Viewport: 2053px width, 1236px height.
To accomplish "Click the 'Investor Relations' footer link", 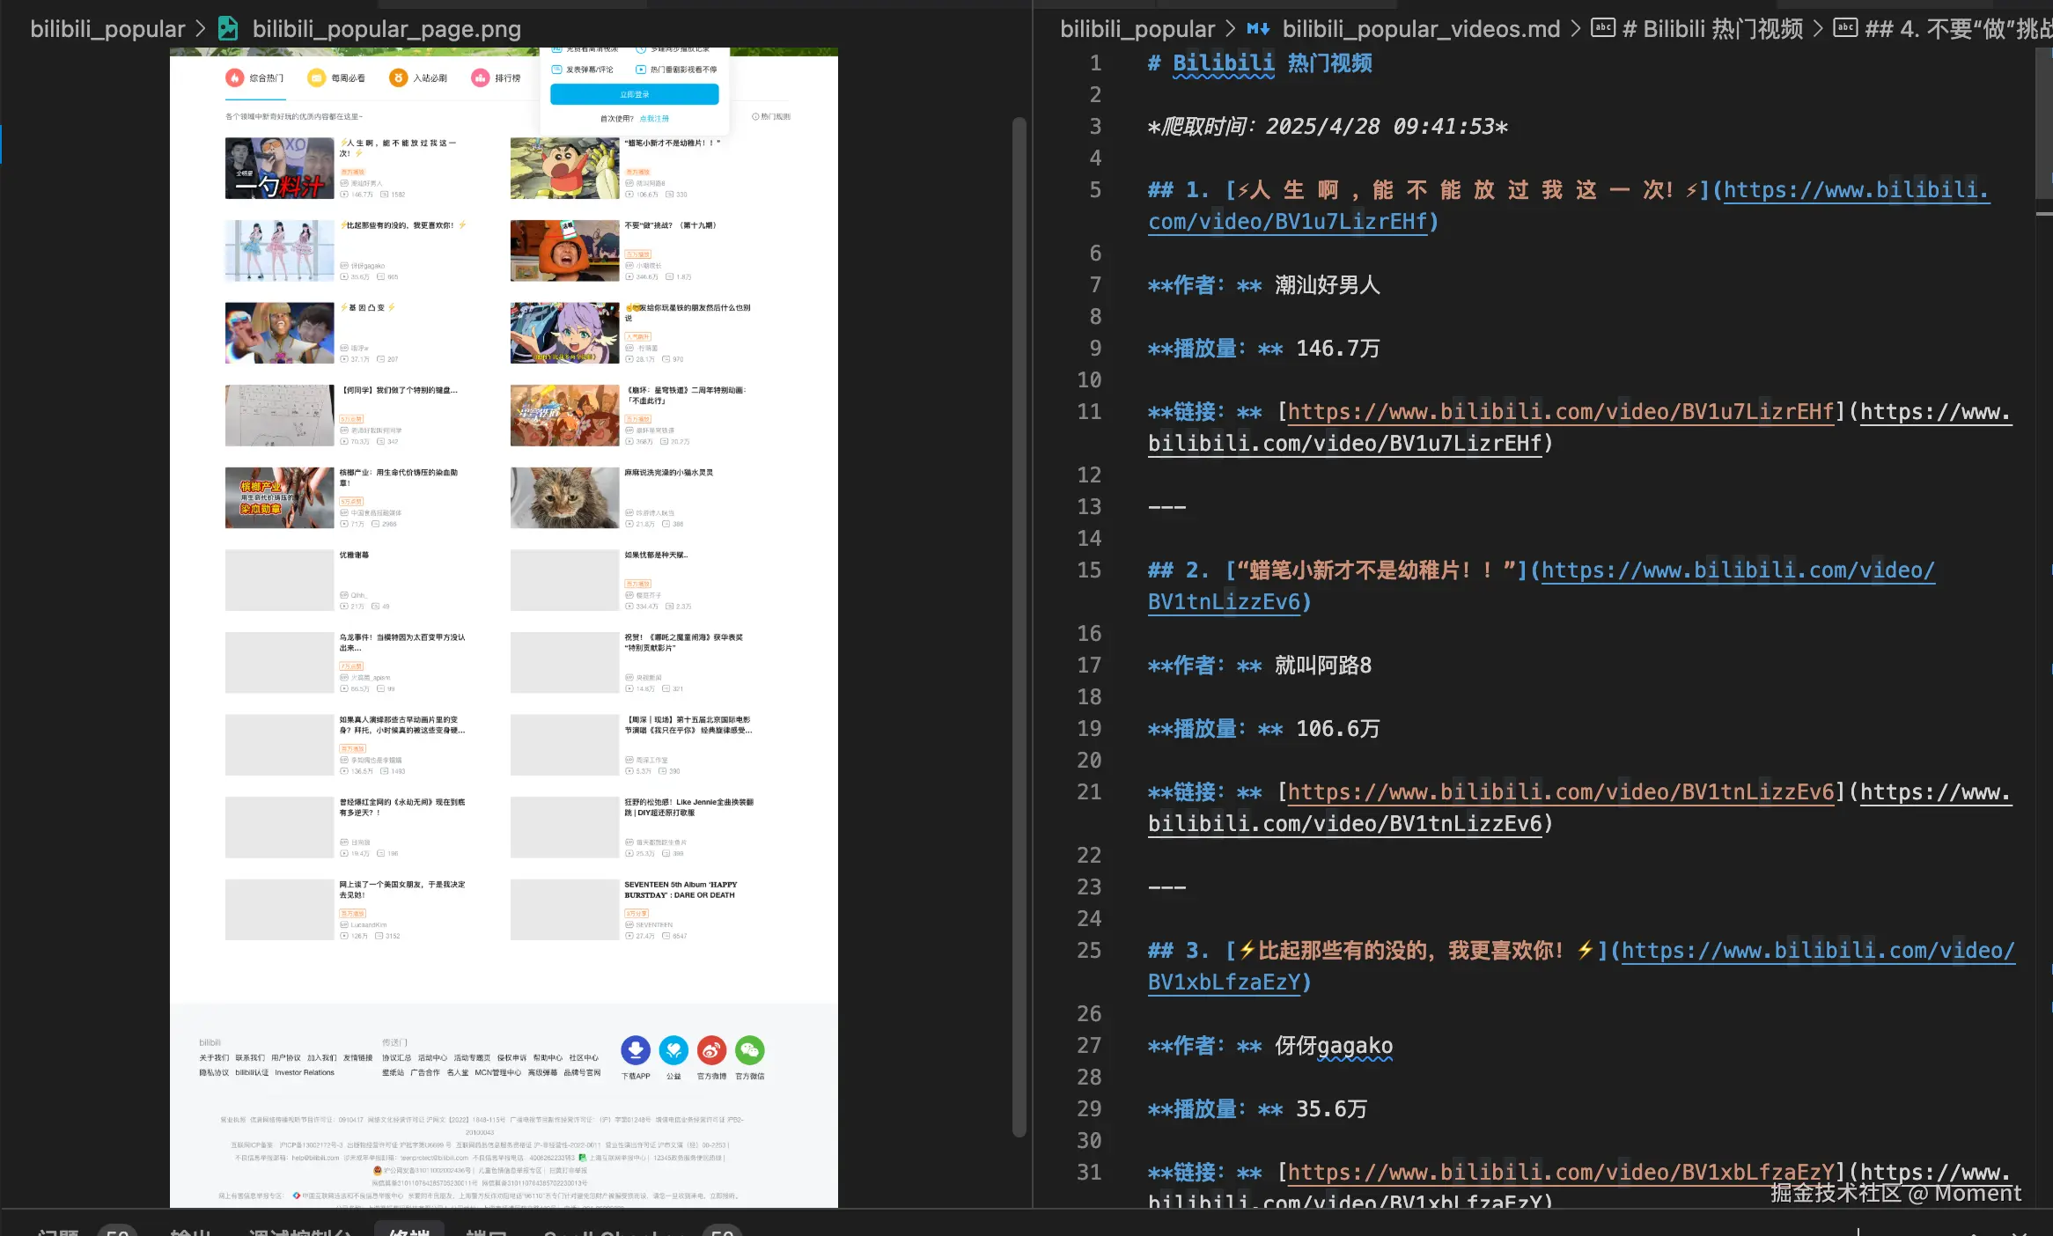I will [305, 1072].
